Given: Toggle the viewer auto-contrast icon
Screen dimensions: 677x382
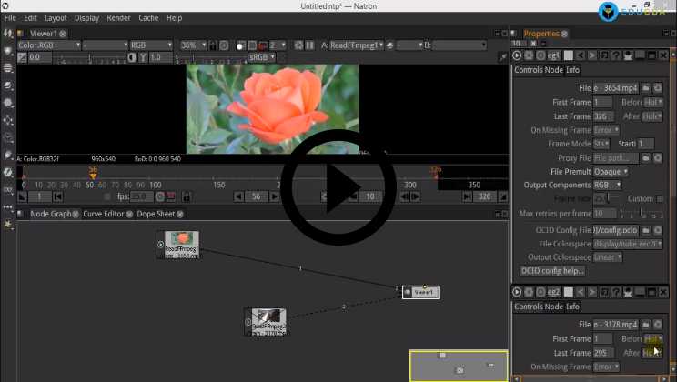Looking at the screenshot, I should click(132, 57).
